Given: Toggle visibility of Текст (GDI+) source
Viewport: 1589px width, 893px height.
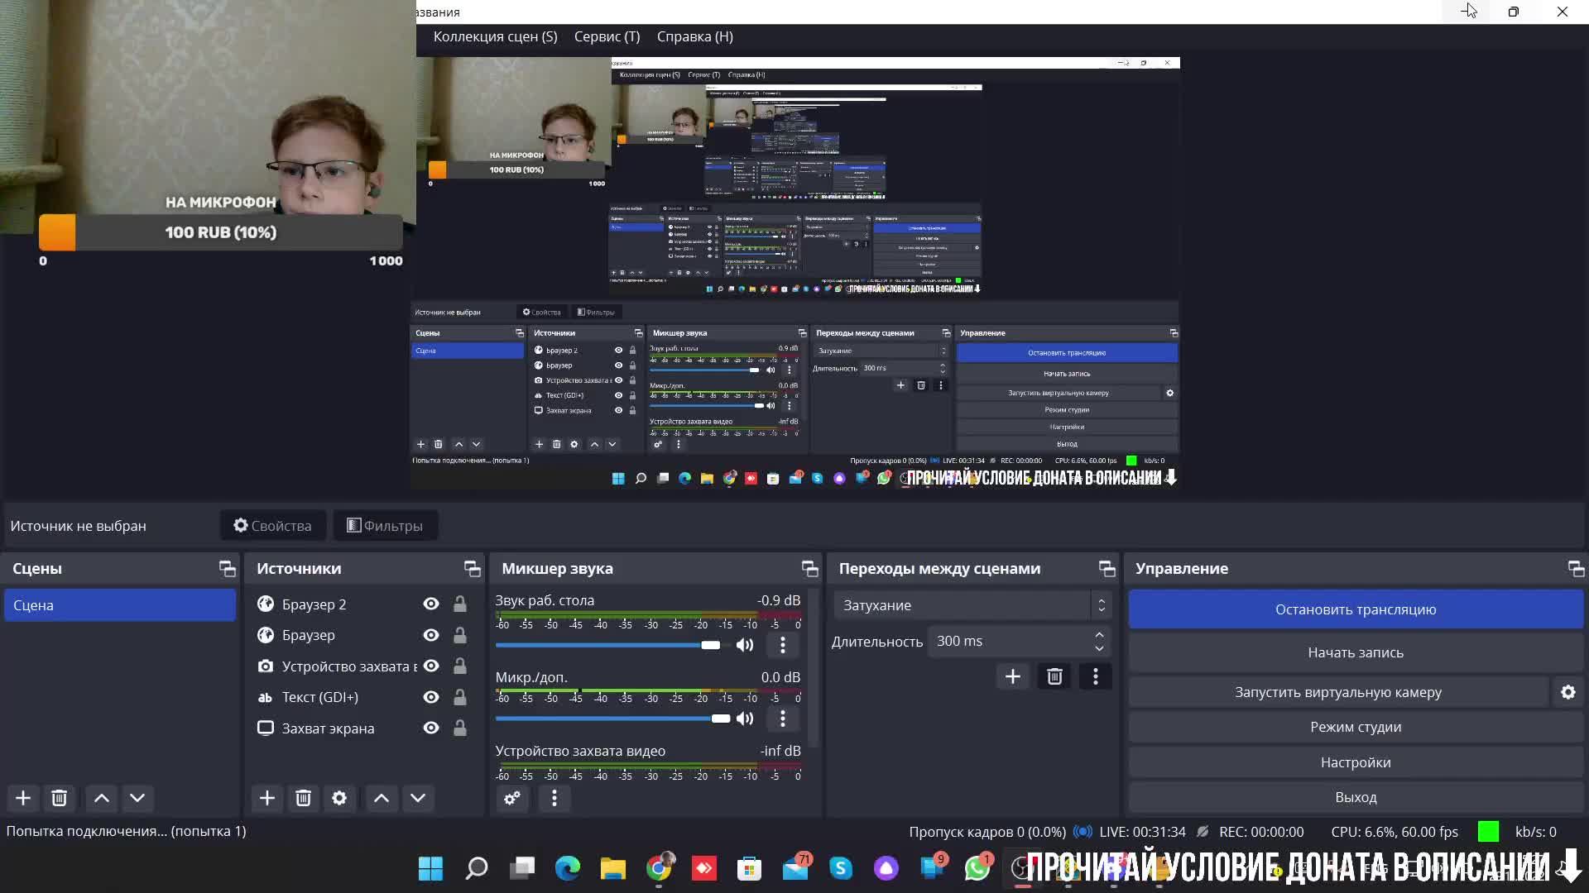Looking at the screenshot, I should pos(430,697).
